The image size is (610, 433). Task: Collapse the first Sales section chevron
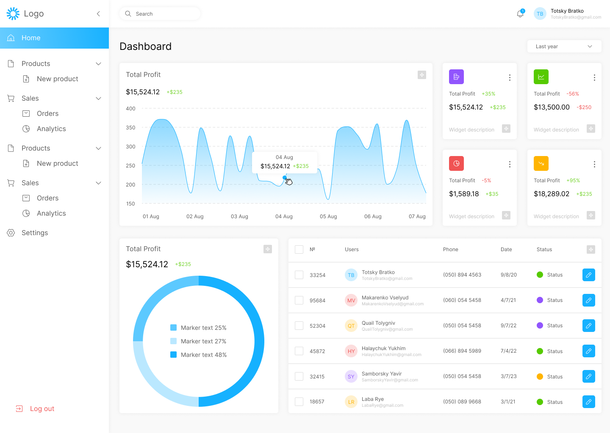point(98,99)
